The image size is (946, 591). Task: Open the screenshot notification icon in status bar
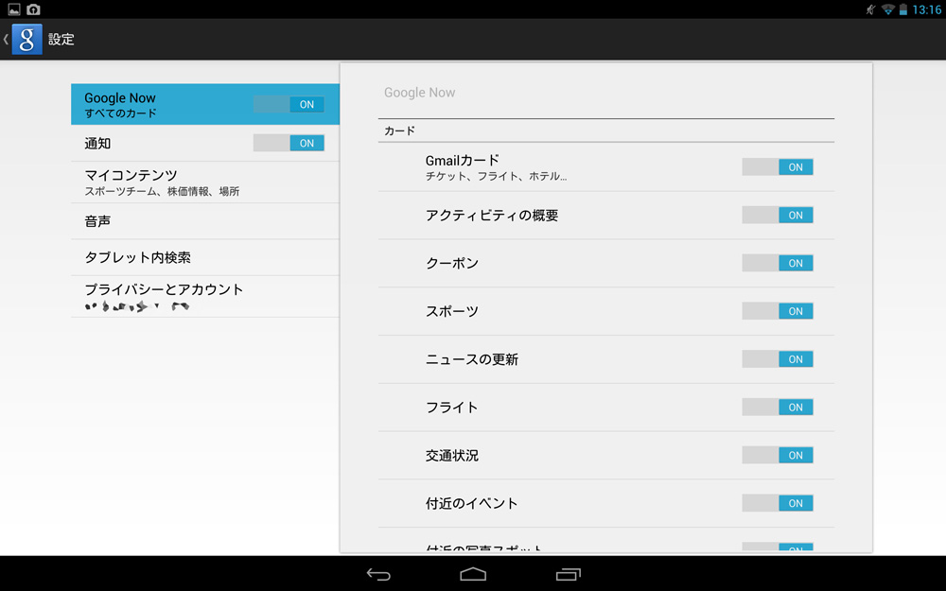click(x=33, y=9)
